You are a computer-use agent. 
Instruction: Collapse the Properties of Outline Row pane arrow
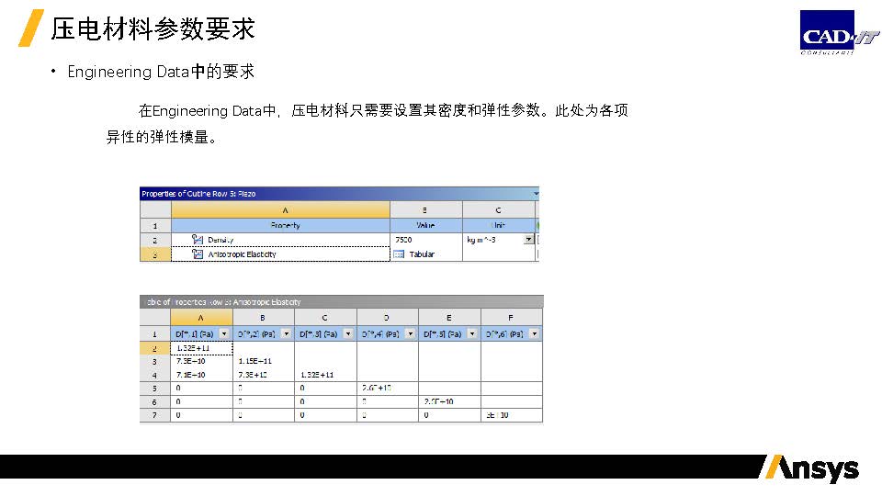pyautogui.click(x=536, y=194)
